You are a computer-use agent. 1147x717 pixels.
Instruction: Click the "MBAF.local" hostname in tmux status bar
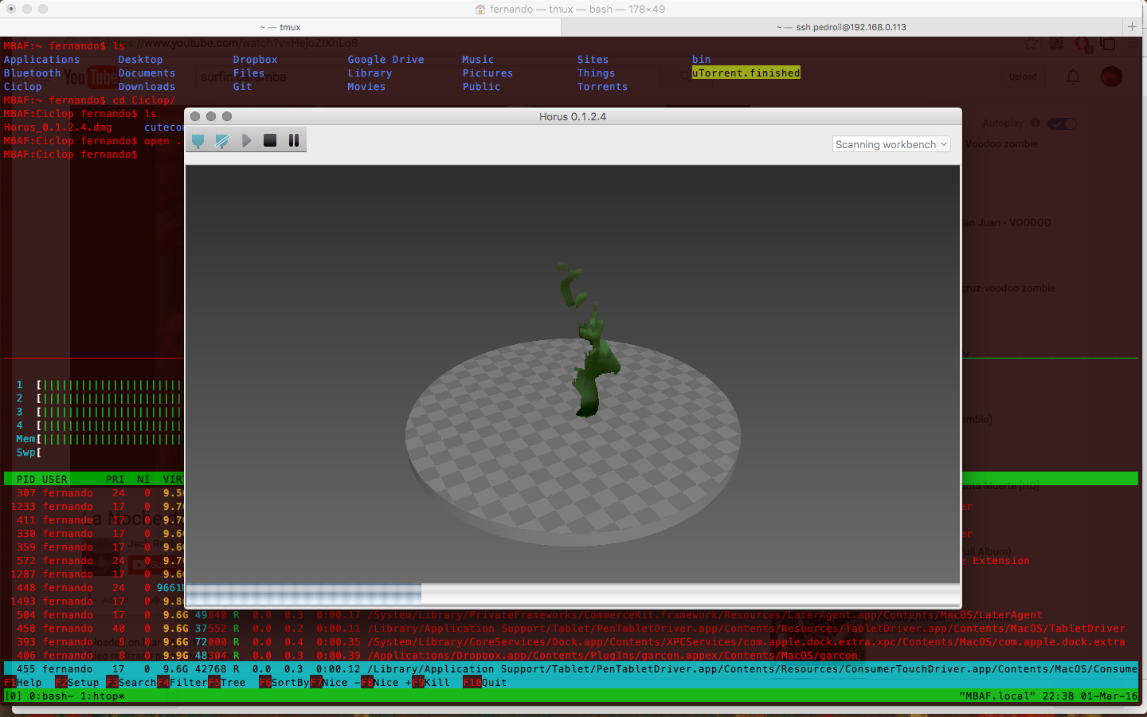(997, 696)
